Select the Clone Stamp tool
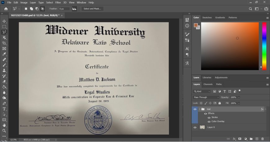Viewport: 270px width, 142px height. pyautogui.click(x=4, y=71)
